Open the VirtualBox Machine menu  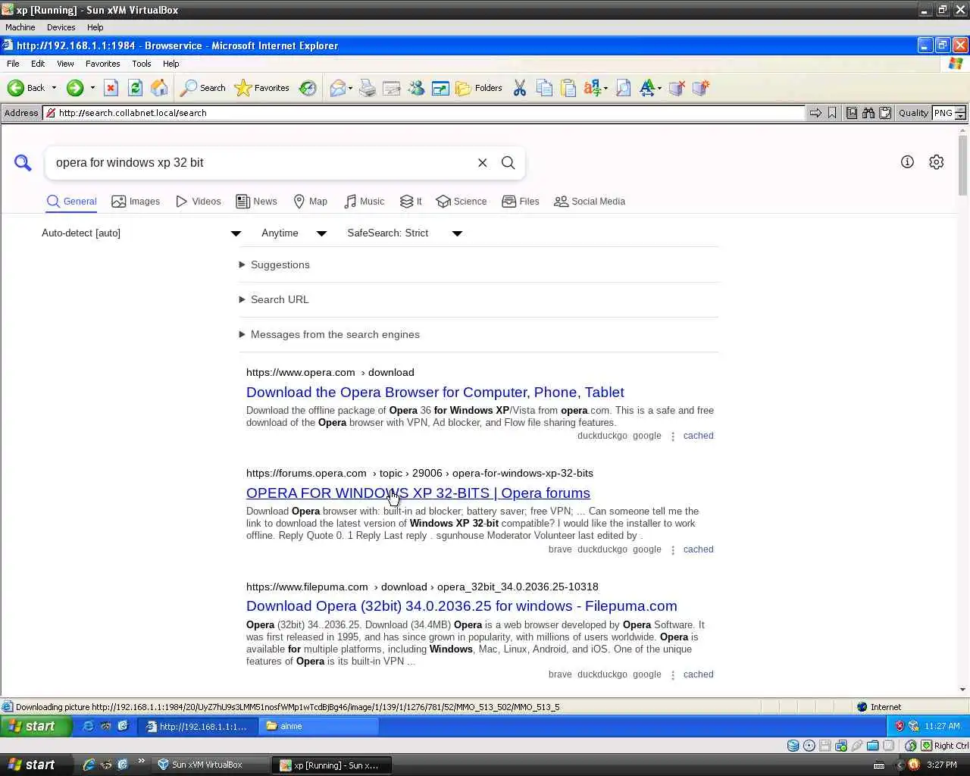pos(20,27)
